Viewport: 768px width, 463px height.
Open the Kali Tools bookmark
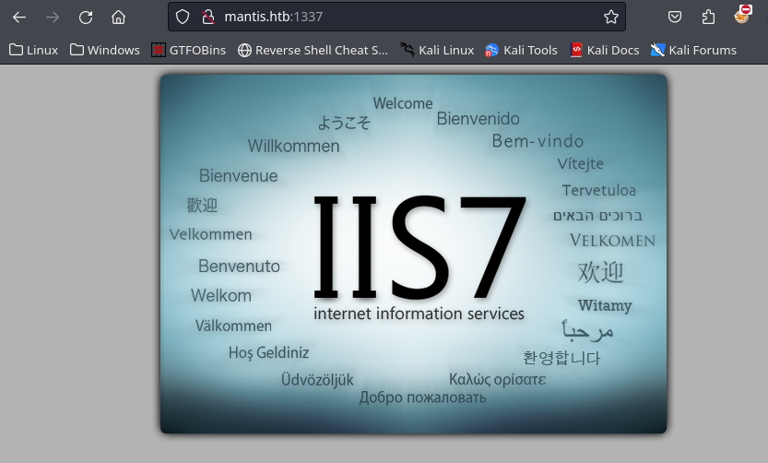[521, 50]
